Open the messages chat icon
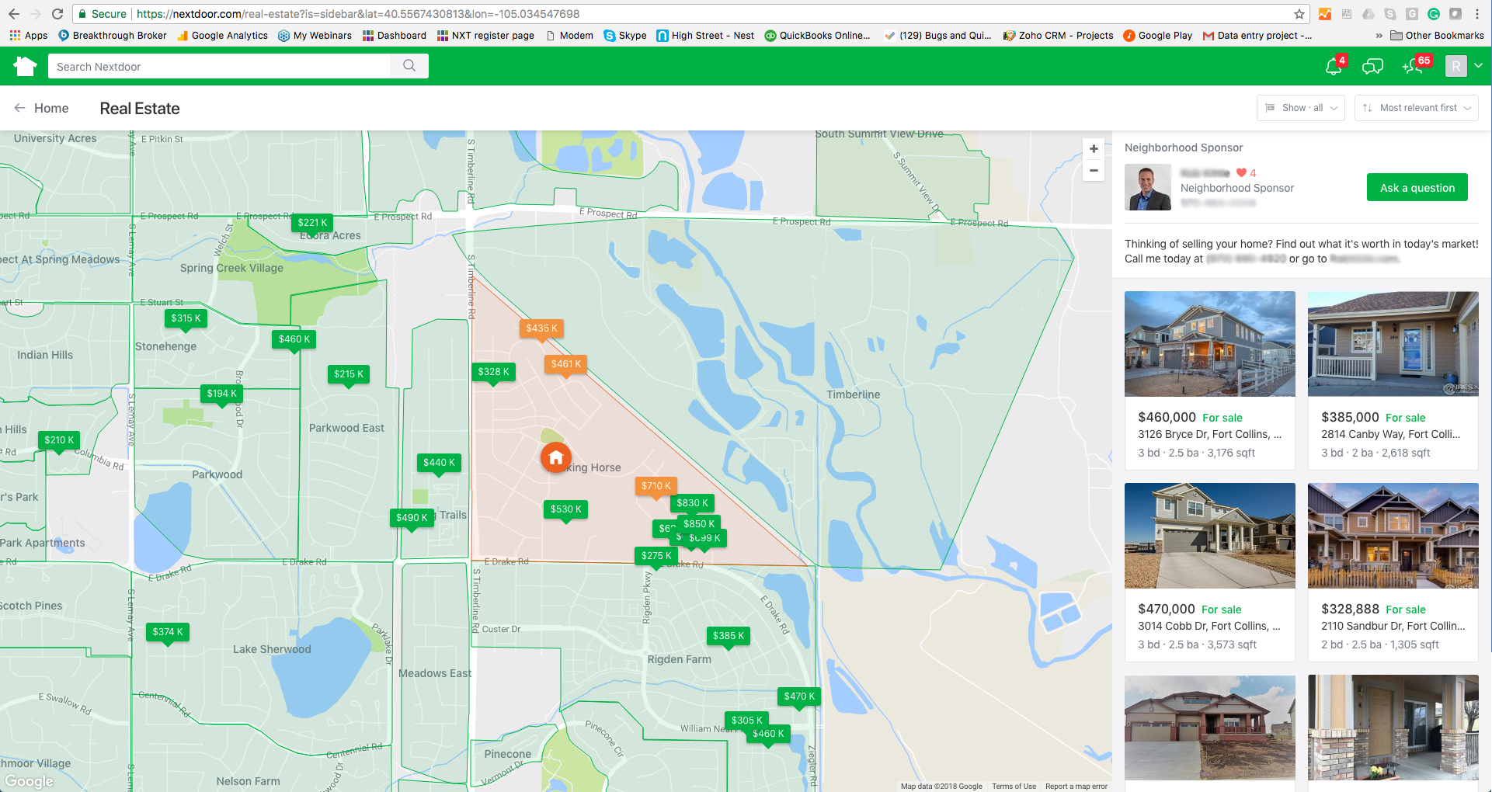 point(1373,67)
